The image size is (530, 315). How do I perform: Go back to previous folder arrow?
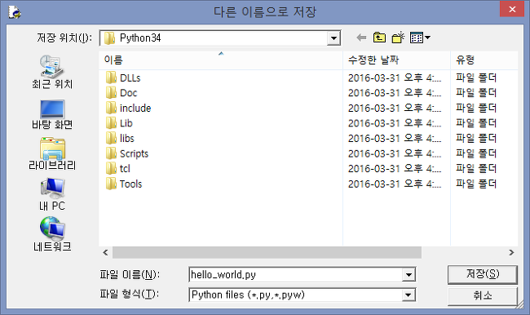click(x=361, y=38)
